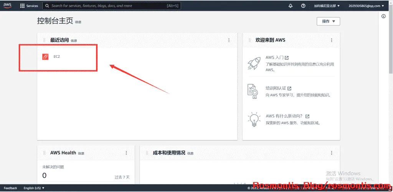The image size is (393, 192).
Task: Click drag handle of 成本和使用情况 widget
Action: tap(147, 153)
